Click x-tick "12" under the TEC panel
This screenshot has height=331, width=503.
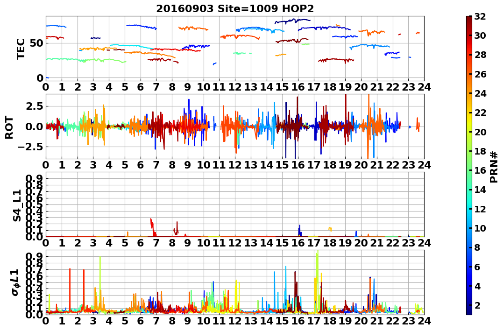click(x=235, y=87)
